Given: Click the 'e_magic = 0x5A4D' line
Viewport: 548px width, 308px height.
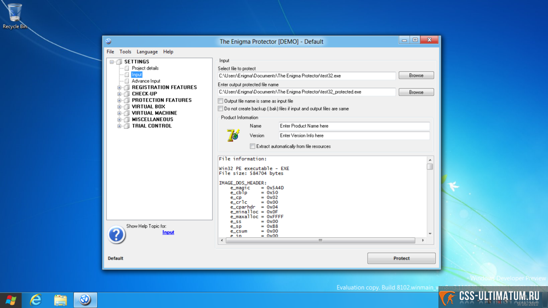Looking at the screenshot, I should (257, 188).
